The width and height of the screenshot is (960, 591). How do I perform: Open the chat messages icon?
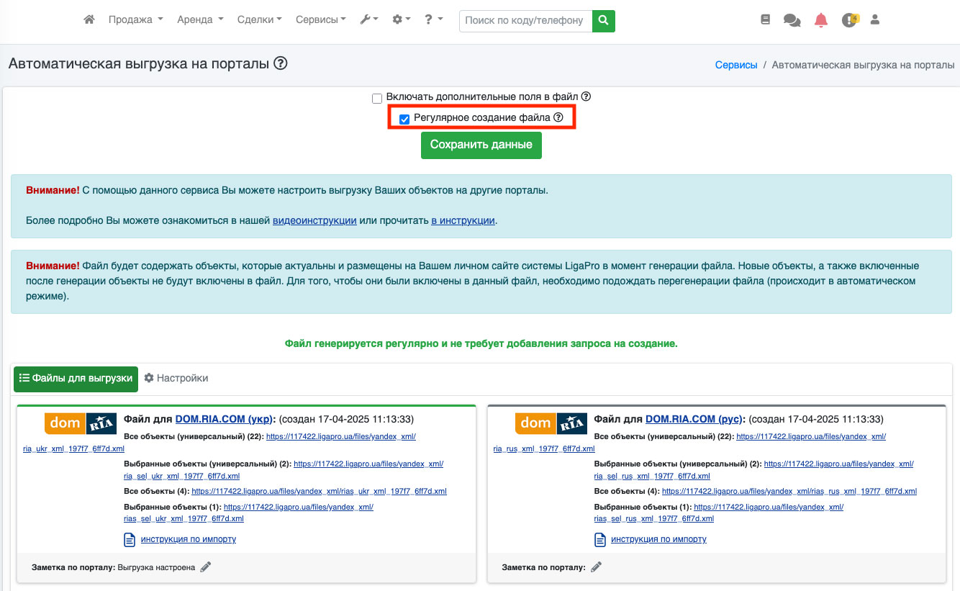click(792, 21)
